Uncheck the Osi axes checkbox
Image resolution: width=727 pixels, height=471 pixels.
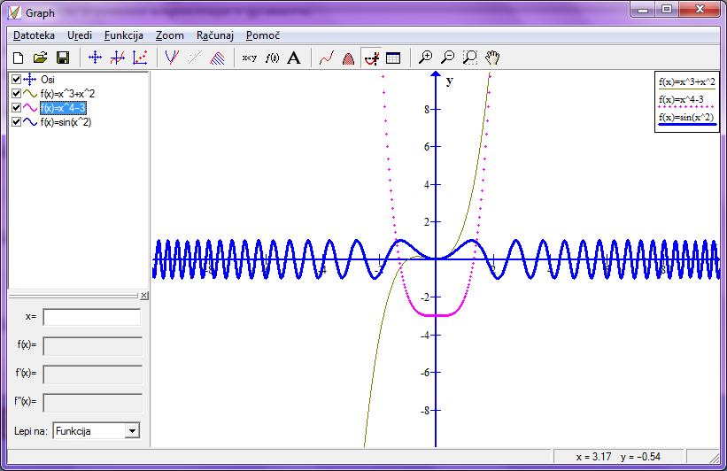point(16,80)
